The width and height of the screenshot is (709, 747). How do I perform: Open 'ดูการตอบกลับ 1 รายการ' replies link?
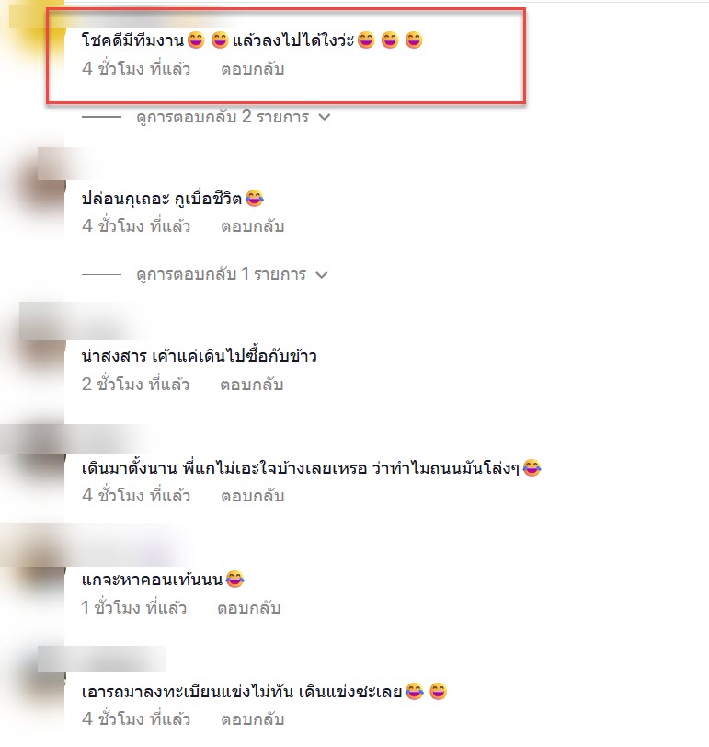(221, 274)
